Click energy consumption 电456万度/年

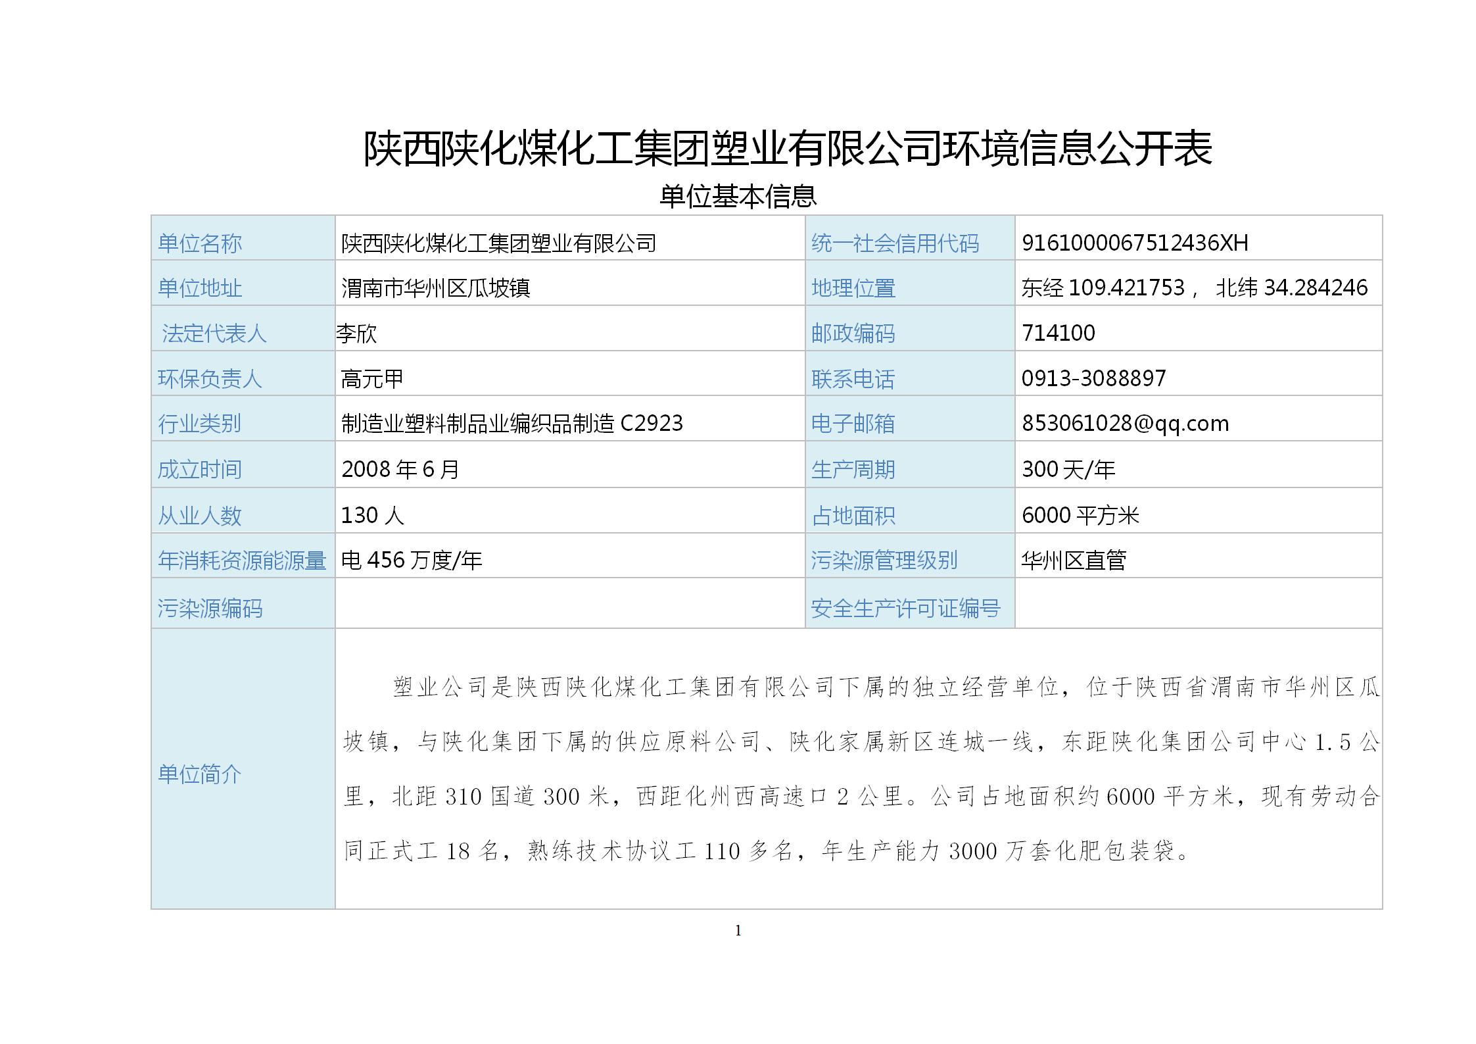[x=412, y=560]
